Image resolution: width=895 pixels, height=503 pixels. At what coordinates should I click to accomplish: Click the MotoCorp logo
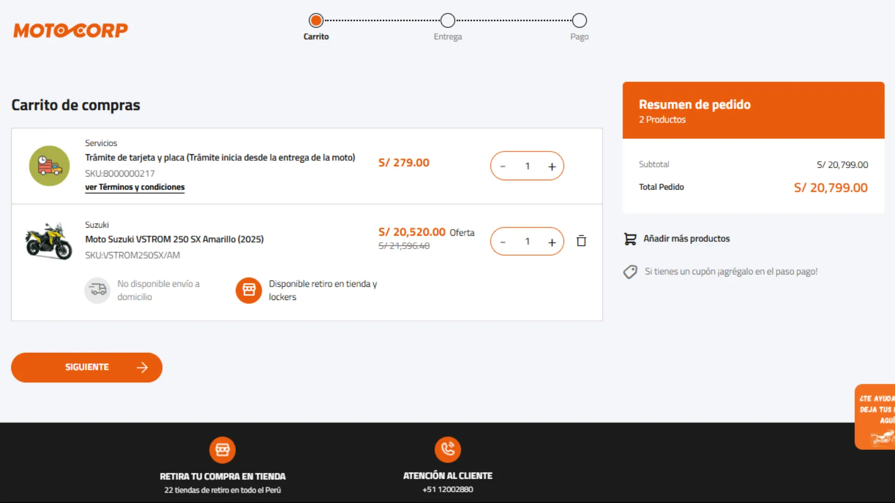click(x=70, y=30)
